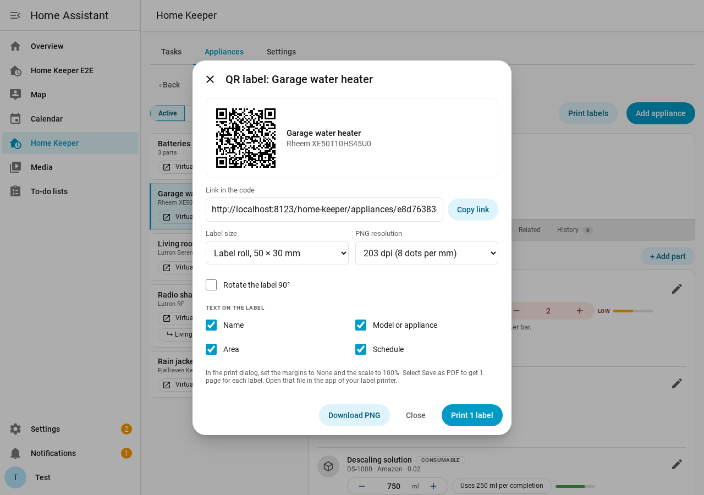Click the Print labels button

(x=588, y=113)
